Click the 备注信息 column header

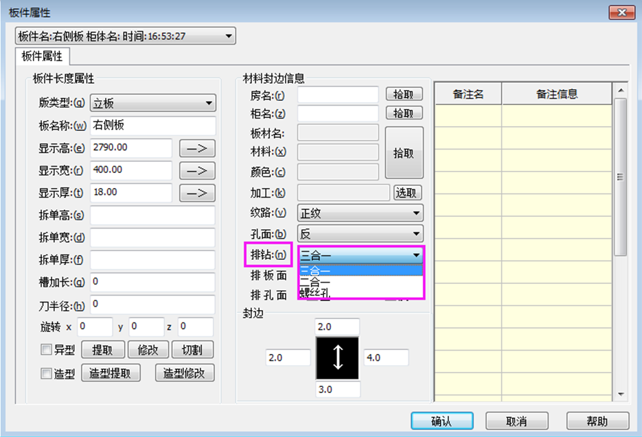[557, 94]
